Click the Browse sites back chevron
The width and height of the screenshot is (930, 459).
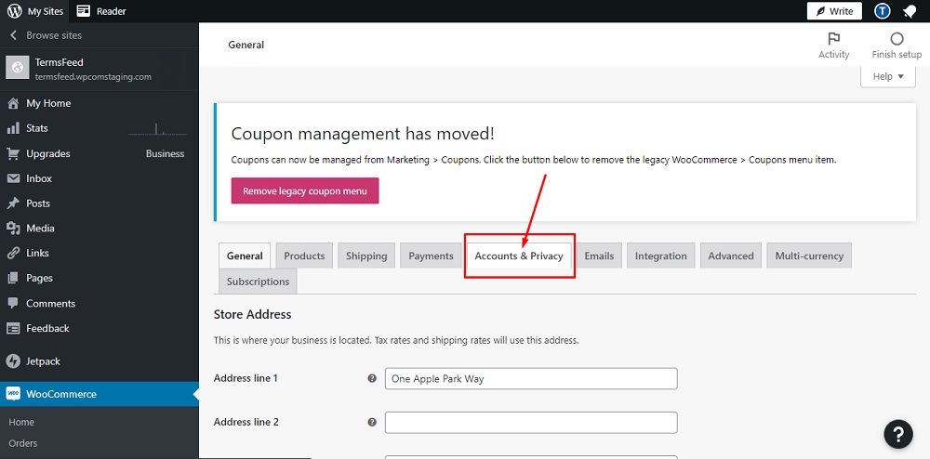[x=13, y=35]
